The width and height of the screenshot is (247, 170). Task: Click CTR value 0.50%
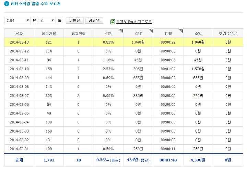tap(108, 149)
